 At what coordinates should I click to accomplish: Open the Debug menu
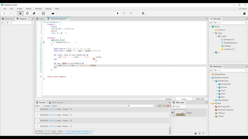coord(48,9)
